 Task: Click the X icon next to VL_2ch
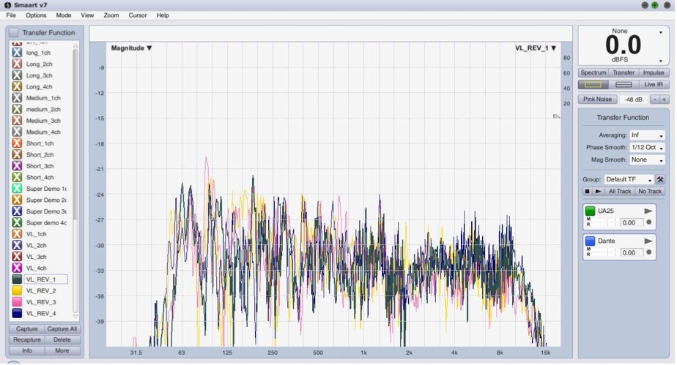tap(17, 245)
